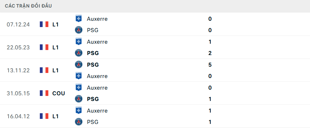Select COU competition label for 31.05.15
Image resolution: width=310 pixels, height=128 pixels.
[59, 93]
